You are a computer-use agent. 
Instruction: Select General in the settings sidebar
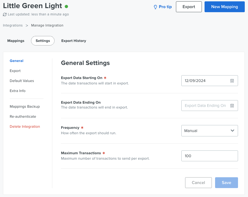[16, 61]
